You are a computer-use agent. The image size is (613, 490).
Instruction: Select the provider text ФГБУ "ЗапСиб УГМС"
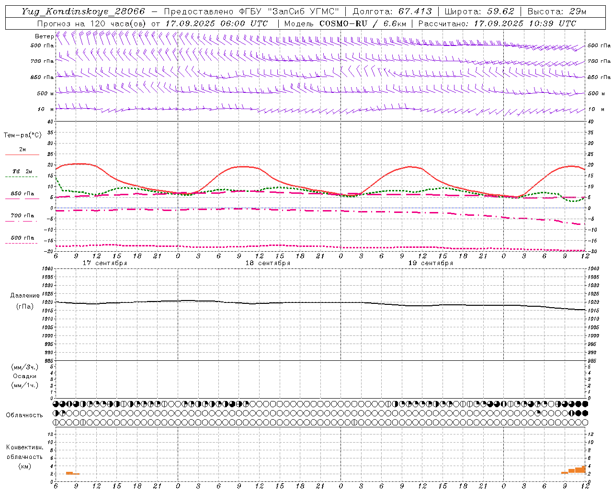(x=288, y=11)
